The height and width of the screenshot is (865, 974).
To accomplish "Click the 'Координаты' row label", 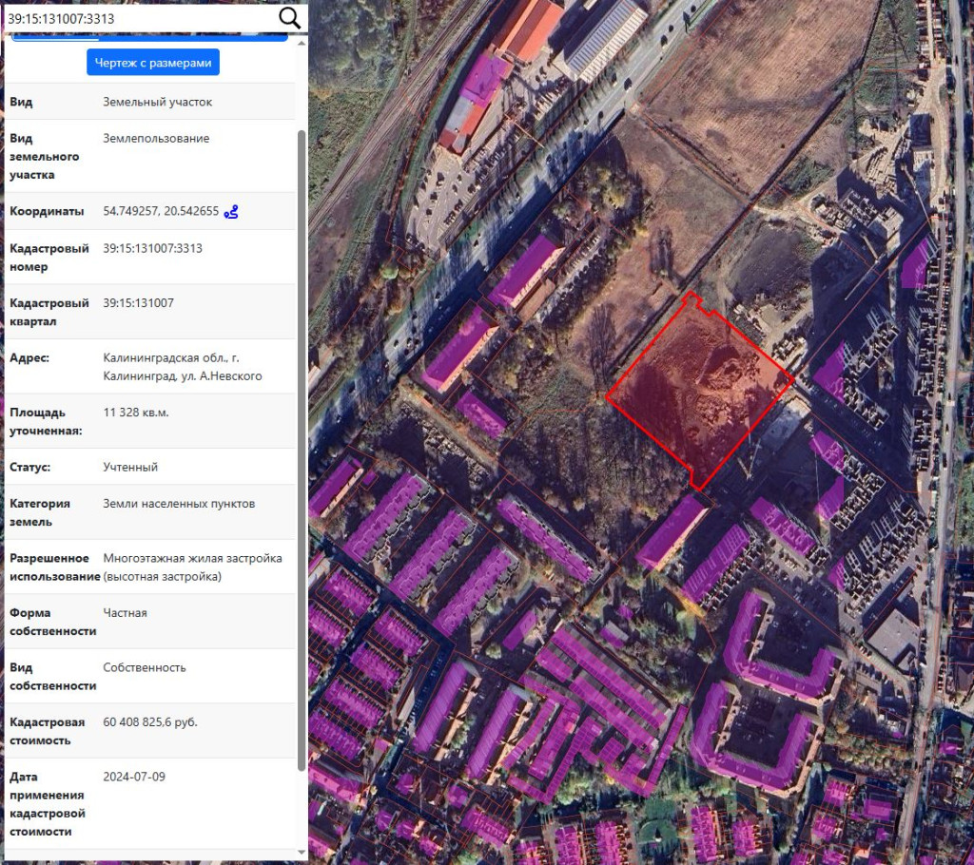I will [47, 211].
